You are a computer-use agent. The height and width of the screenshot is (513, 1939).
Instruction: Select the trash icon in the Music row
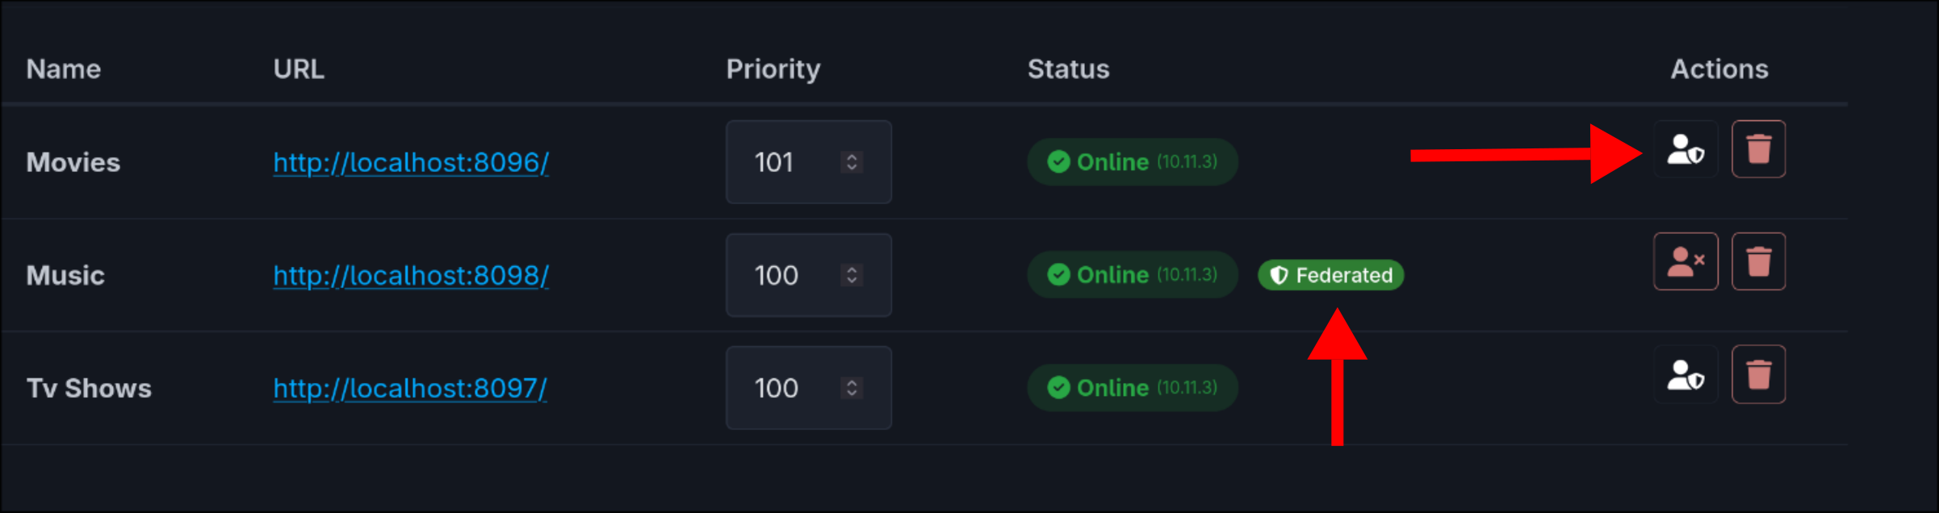point(1758,261)
